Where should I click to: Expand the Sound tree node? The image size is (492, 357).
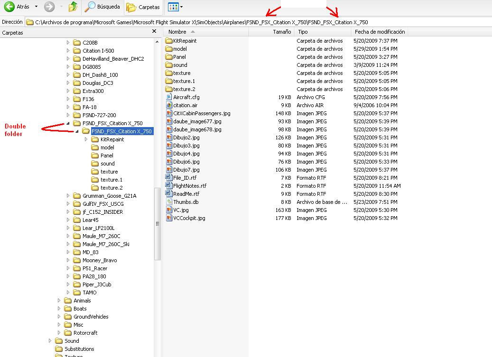(x=50, y=341)
